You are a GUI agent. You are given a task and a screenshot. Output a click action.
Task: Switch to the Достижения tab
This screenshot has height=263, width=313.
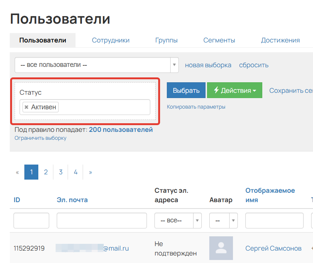click(x=280, y=40)
